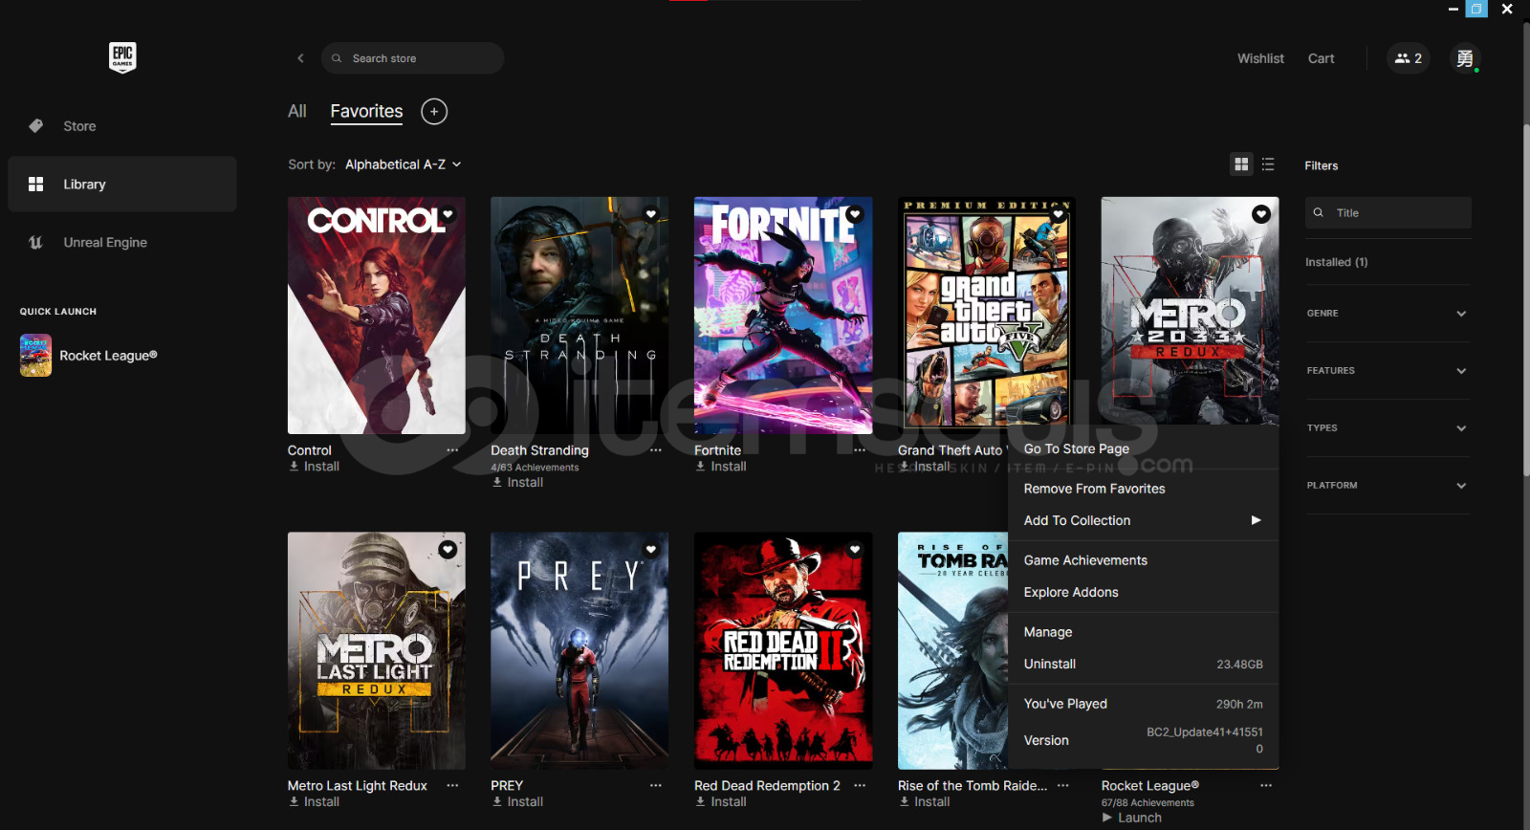This screenshot has width=1530, height=830.
Task: Switch to grid view
Action: [x=1241, y=164]
